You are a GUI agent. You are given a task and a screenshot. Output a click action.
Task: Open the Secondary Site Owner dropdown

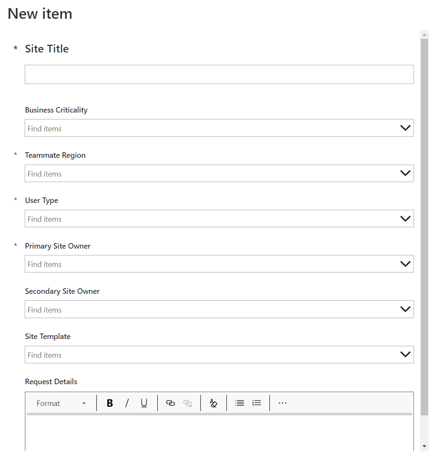click(x=405, y=309)
